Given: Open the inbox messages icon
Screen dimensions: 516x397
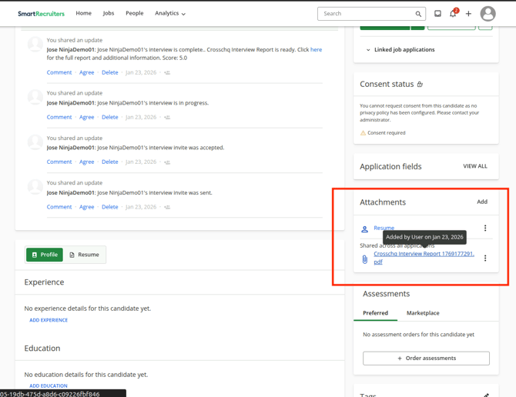Looking at the screenshot, I should (437, 14).
